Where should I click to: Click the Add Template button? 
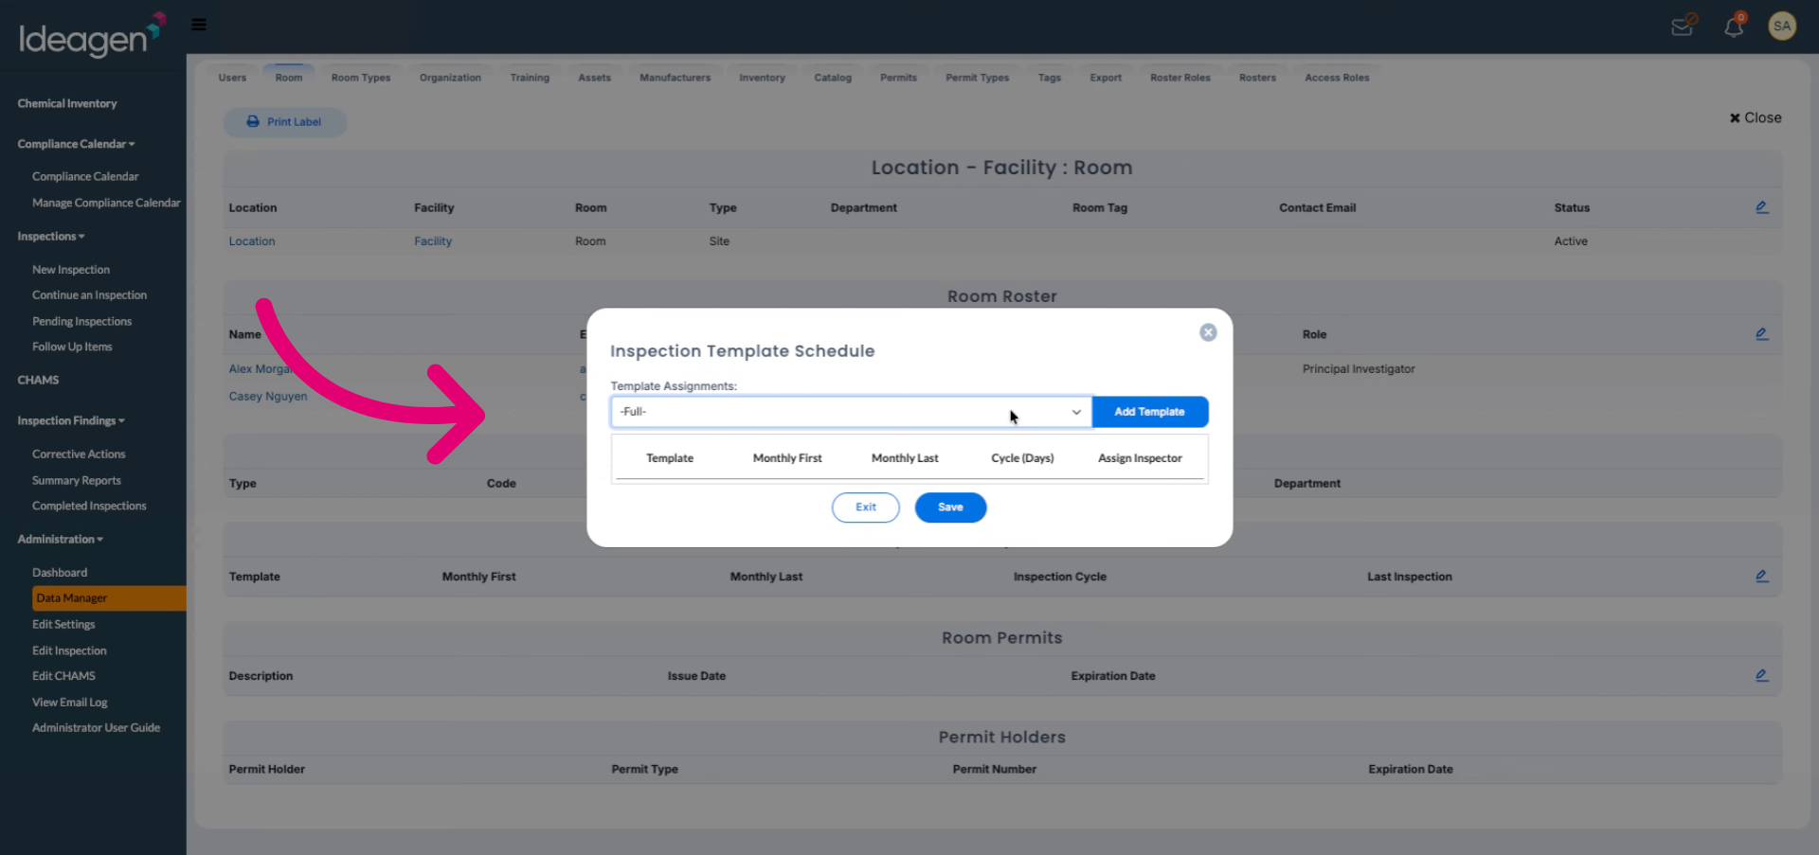pyautogui.click(x=1149, y=412)
